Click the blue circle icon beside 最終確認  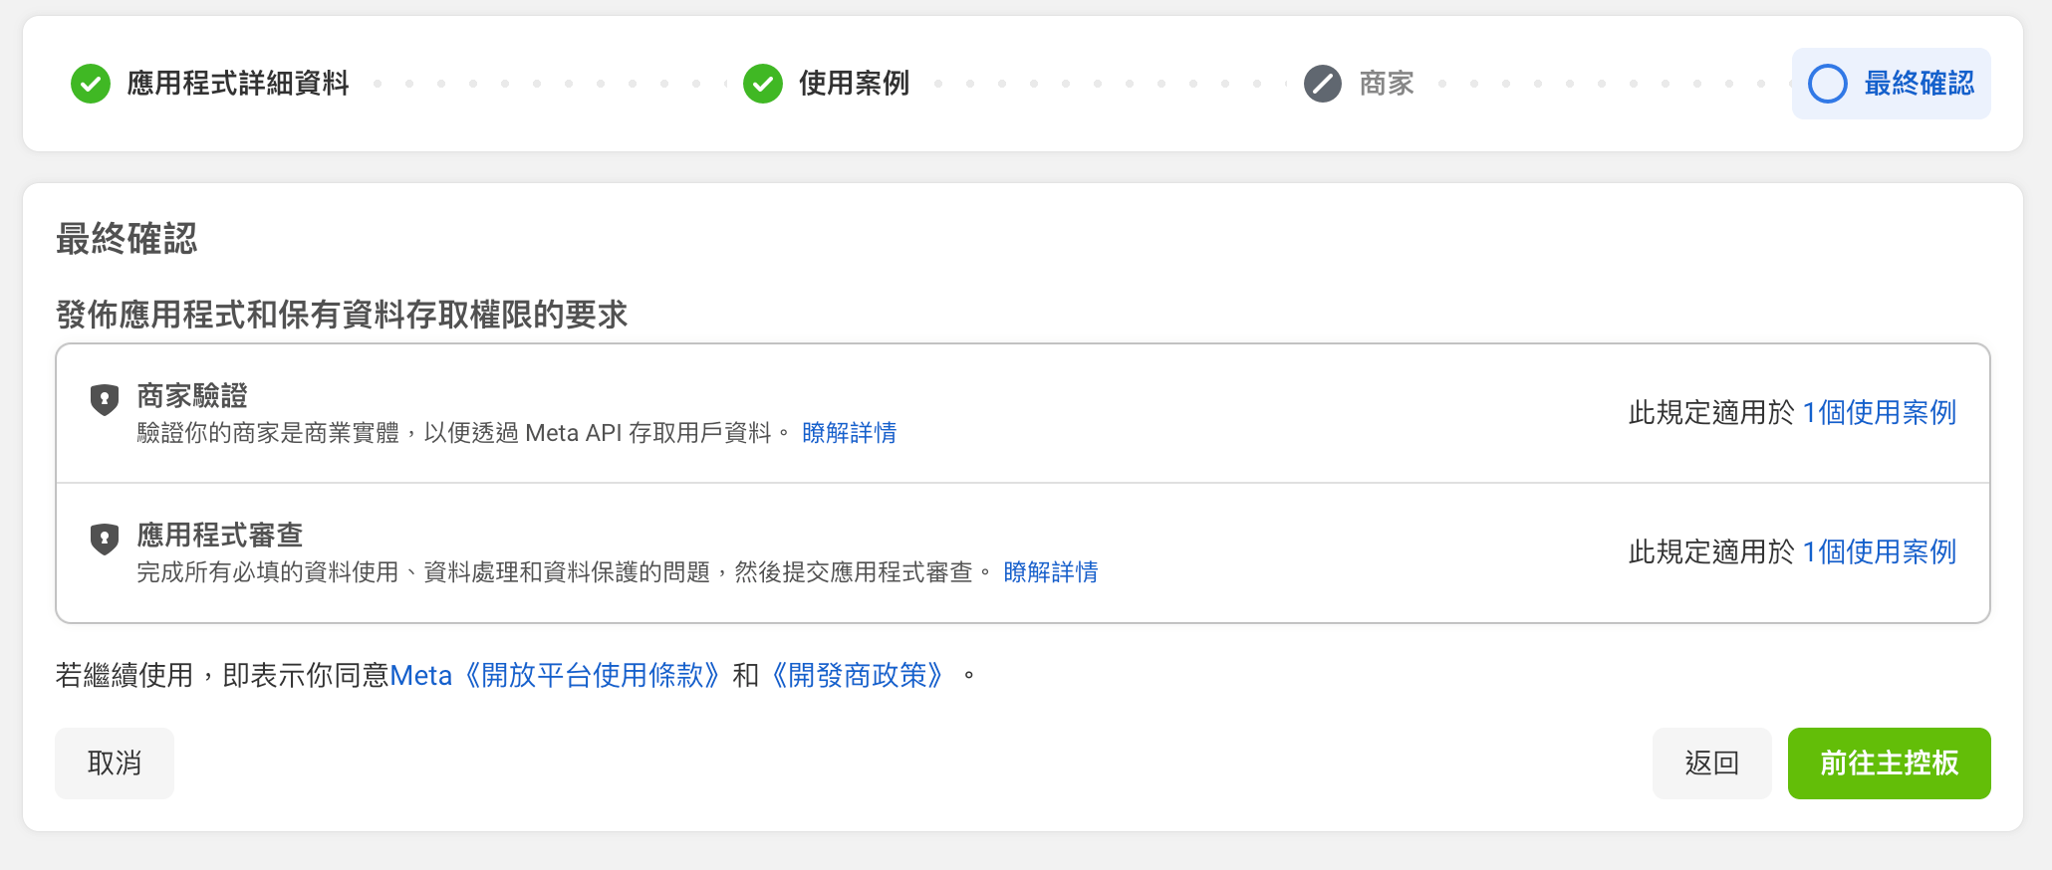pos(1828,84)
